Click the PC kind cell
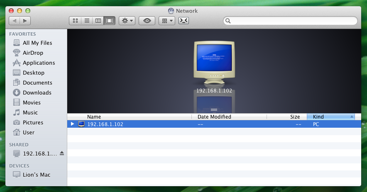This screenshot has width=367, height=192. tap(316, 124)
